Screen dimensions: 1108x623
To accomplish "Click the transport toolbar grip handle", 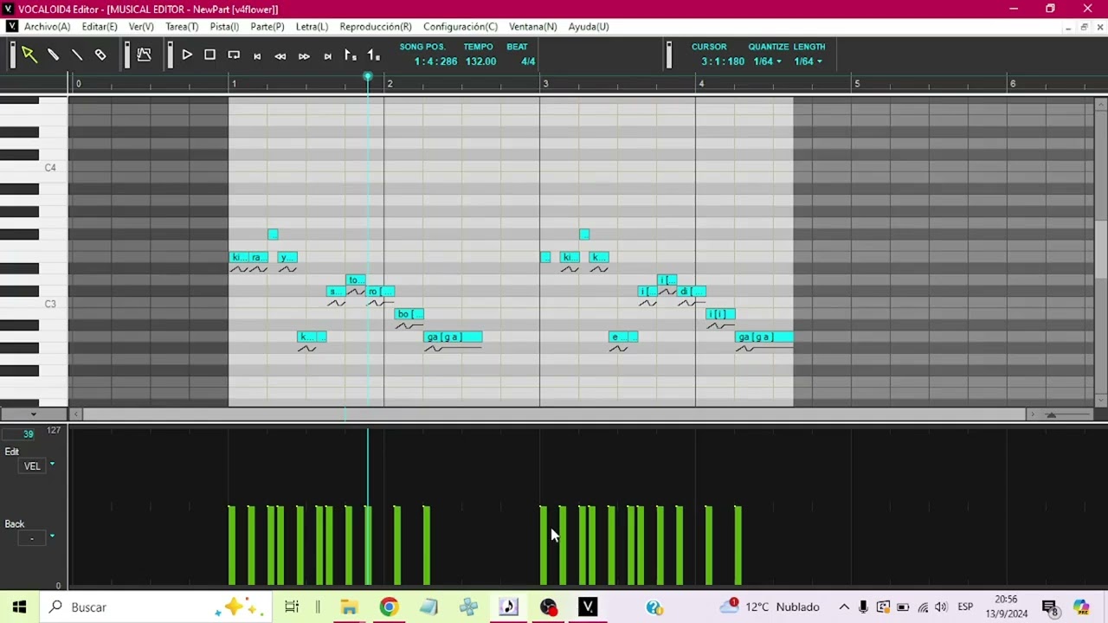I will click(170, 55).
